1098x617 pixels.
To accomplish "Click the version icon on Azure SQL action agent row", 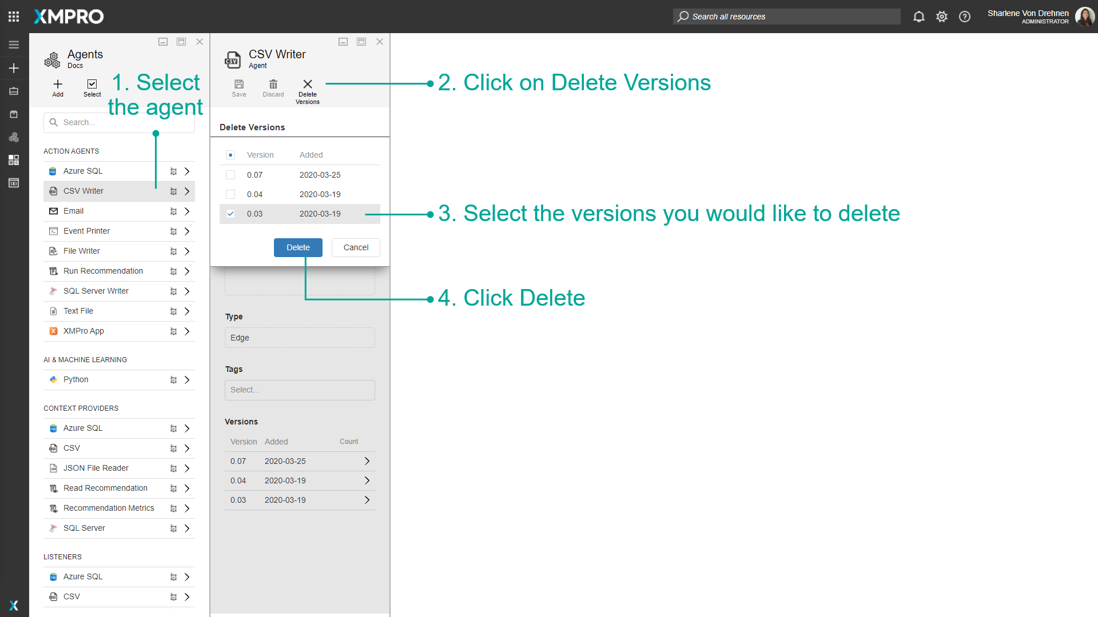I will (x=173, y=171).
